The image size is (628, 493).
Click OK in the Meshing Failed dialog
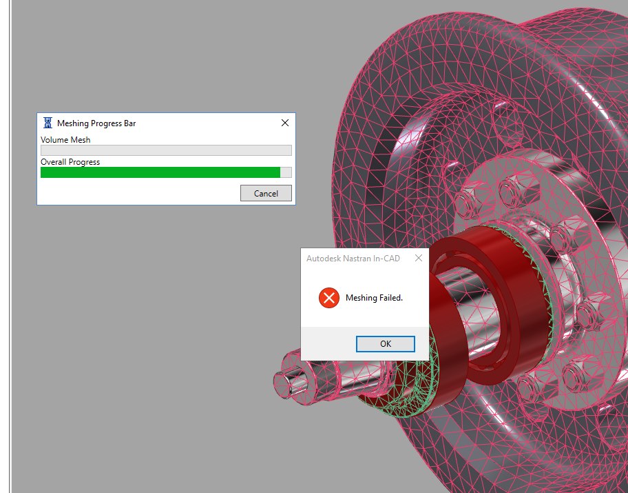click(386, 344)
